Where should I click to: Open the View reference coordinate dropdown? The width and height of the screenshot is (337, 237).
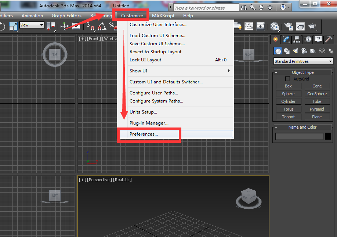32,25
